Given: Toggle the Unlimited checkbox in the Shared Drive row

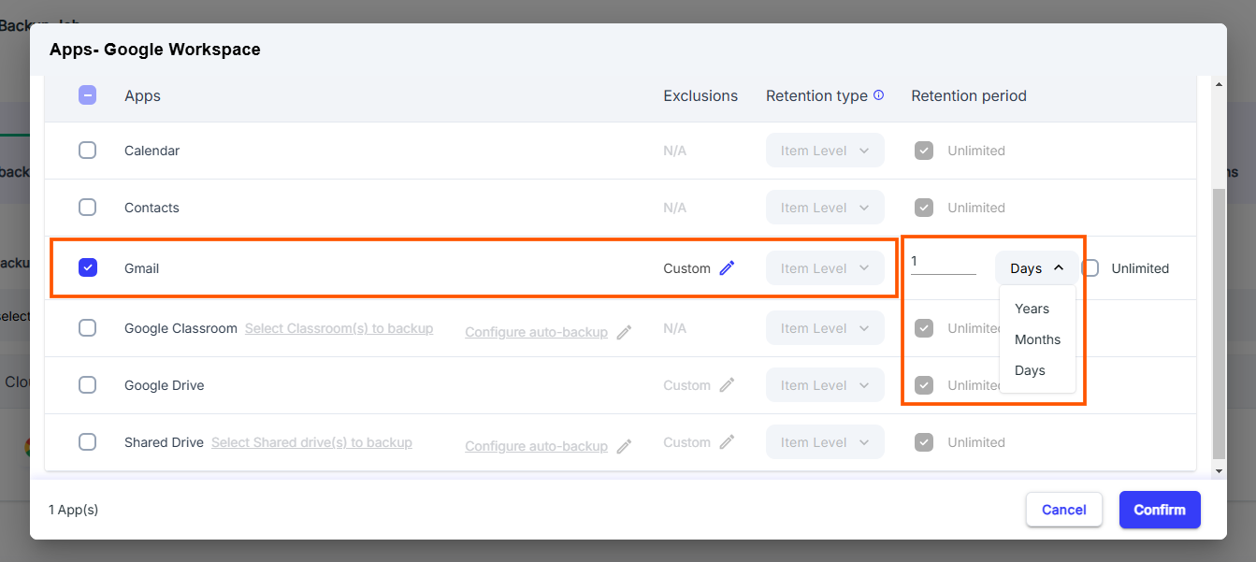Looking at the screenshot, I should (924, 442).
